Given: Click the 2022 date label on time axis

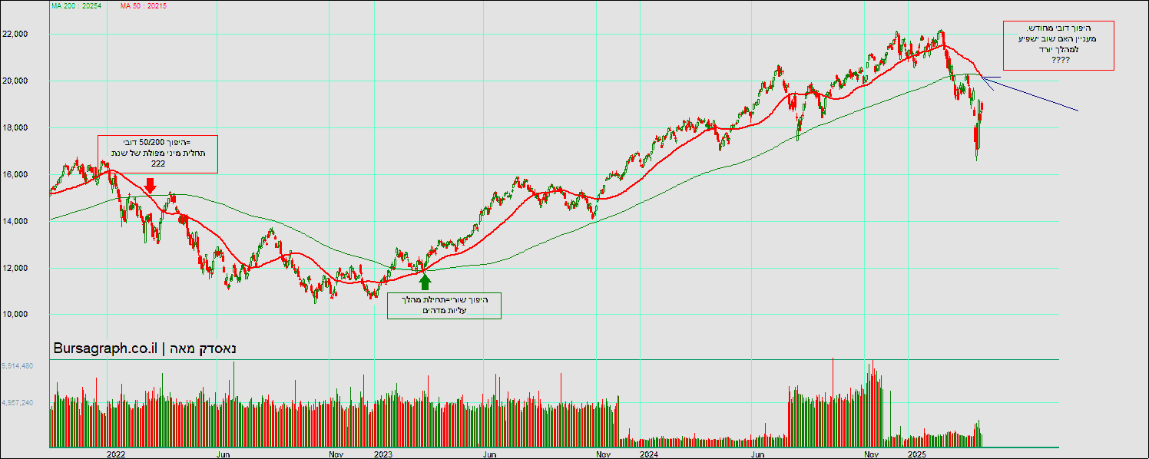Looking at the screenshot, I should point(116,454).
